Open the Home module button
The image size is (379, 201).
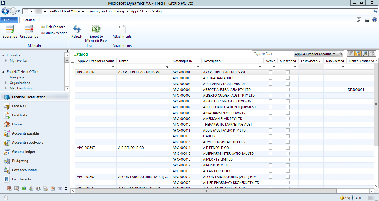[x=35, y=124]
